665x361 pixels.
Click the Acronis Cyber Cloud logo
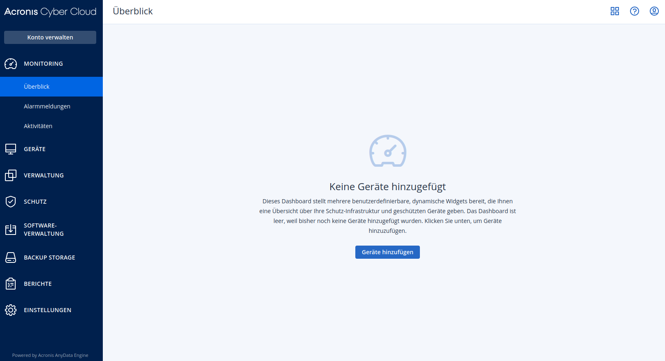point(50,12)
